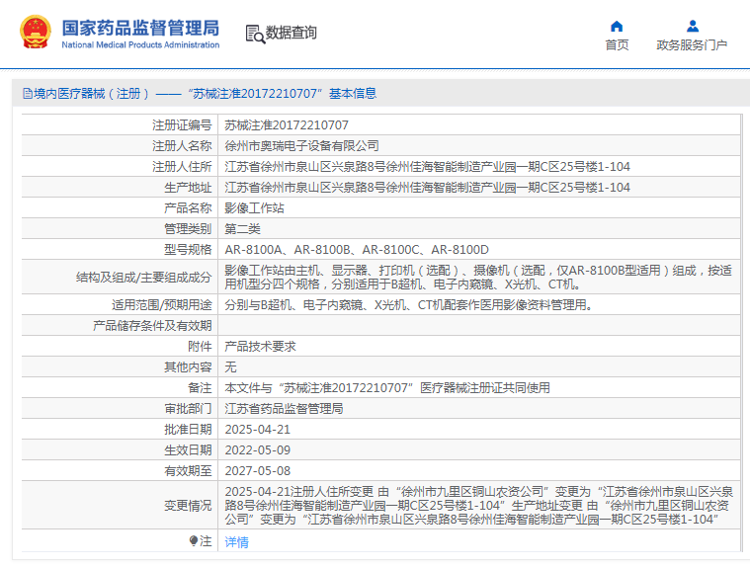The height and width of the screenshot is (568, 750).
Task: Select 徐州市奥瑞电子设备有限公司 value
Action: 301,146
